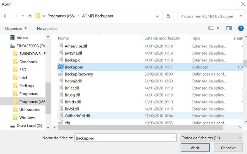Go back with the left arrow

pos(6,16)
